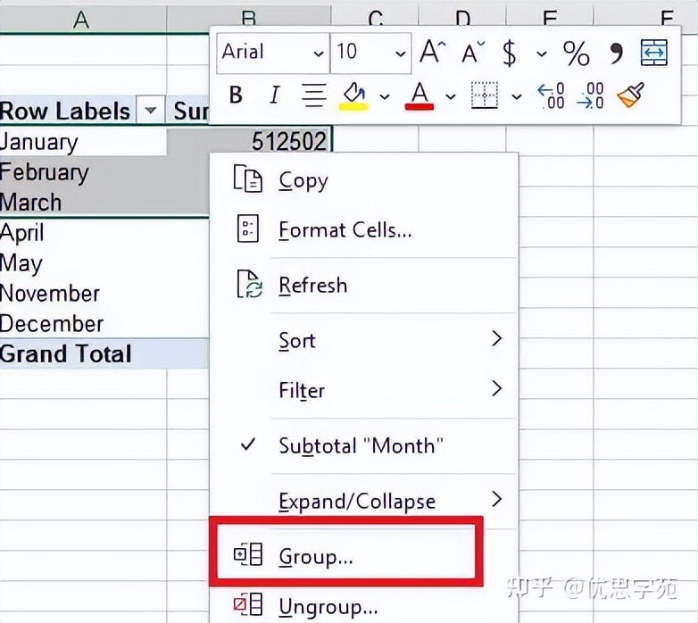This screenshot has width=698, height=623.
Task: Click the Ungroup icon
Action: click(x=248, y=604)
